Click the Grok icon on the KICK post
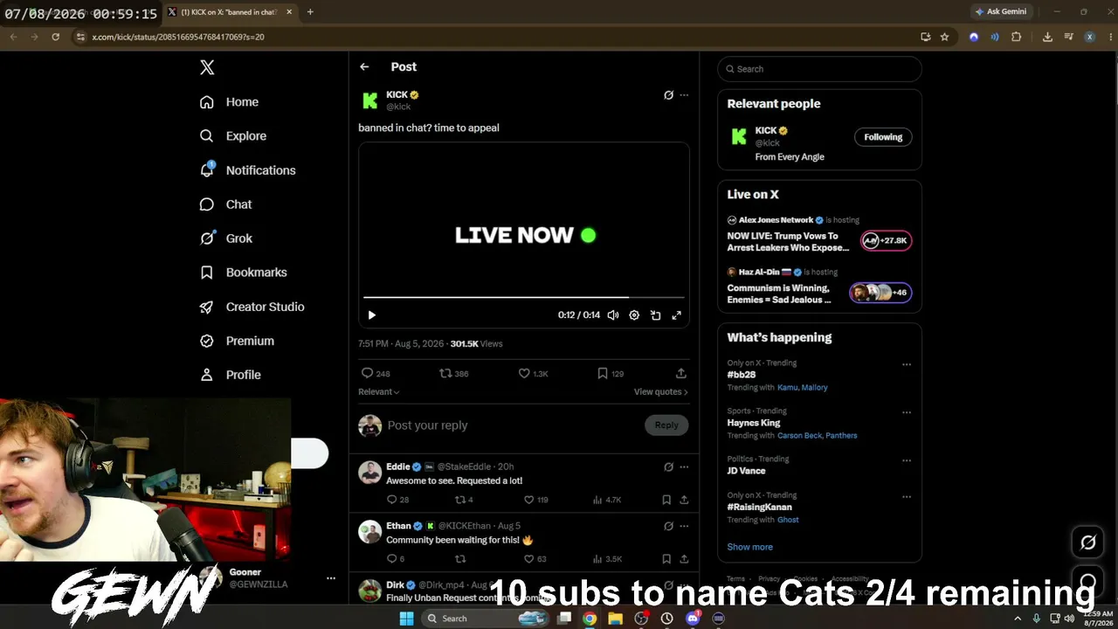The width and height of the screenshot is (1118, 629). [668, 95]
